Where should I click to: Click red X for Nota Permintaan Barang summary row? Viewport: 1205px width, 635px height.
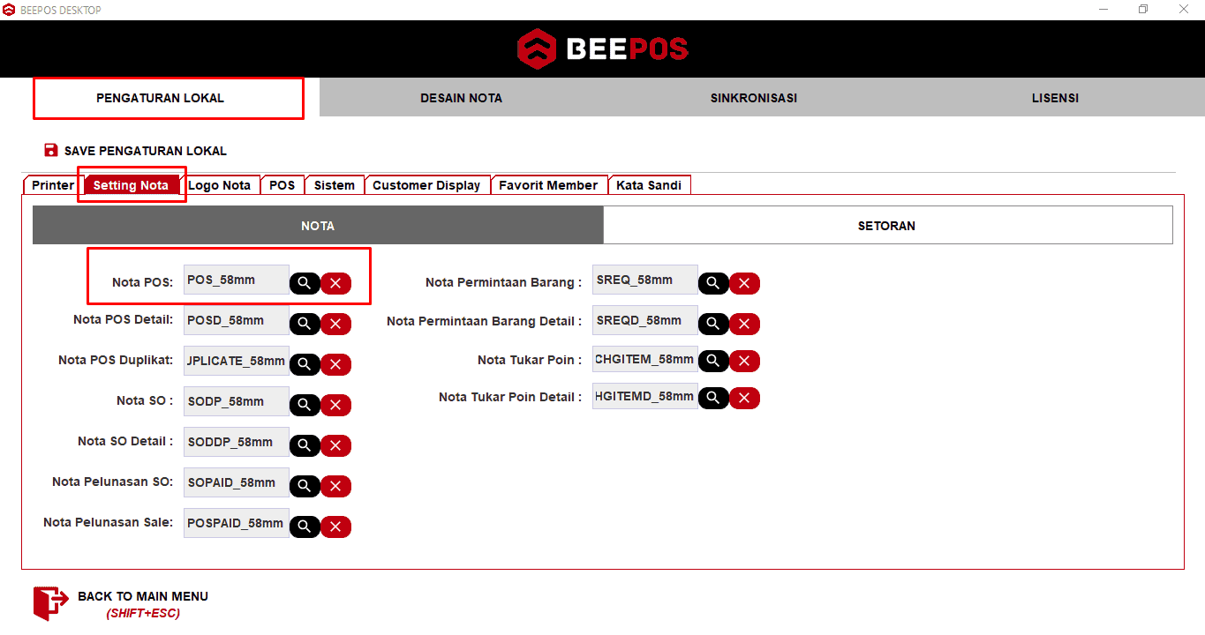point(744,283)
